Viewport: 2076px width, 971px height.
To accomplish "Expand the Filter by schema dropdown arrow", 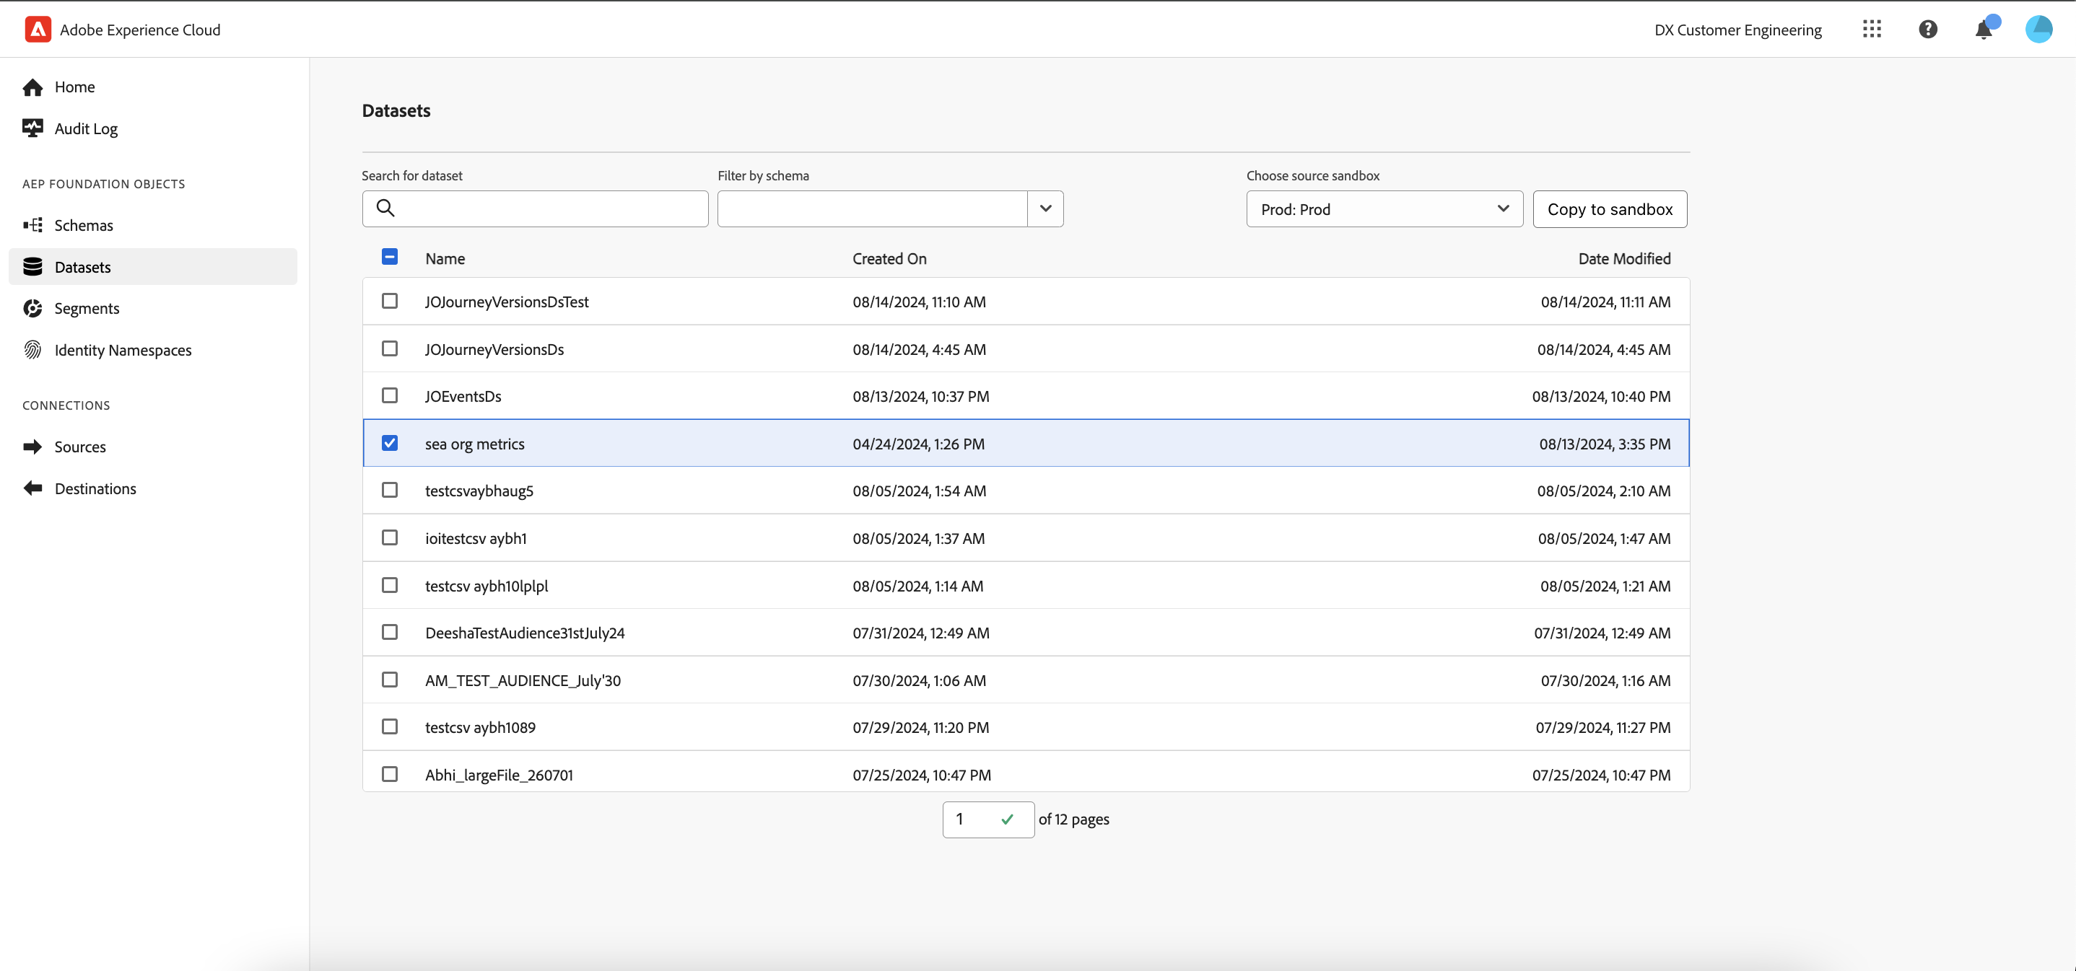I will 1045,208.
